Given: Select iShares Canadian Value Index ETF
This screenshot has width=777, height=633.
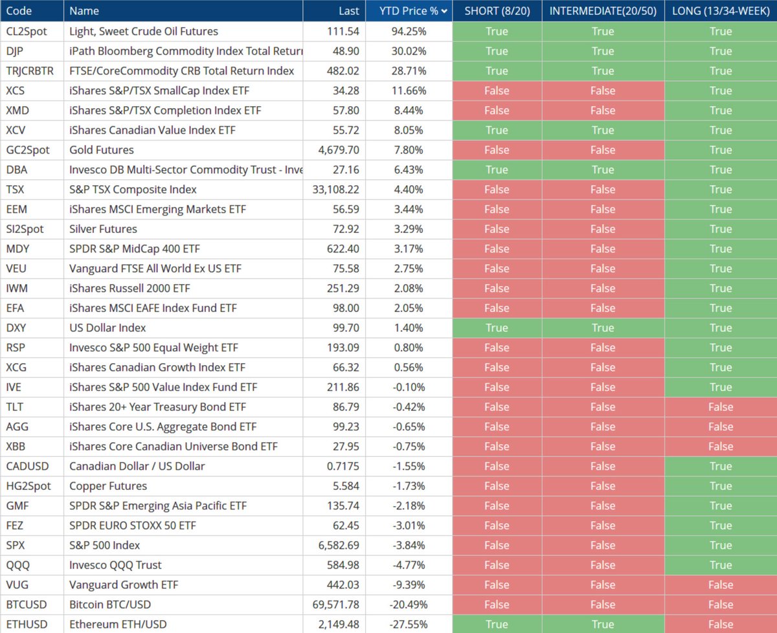Looking at the screenshot, I should coord(183,130).
